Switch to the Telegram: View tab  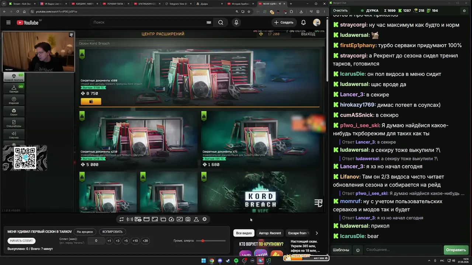[x=178, y=3]
